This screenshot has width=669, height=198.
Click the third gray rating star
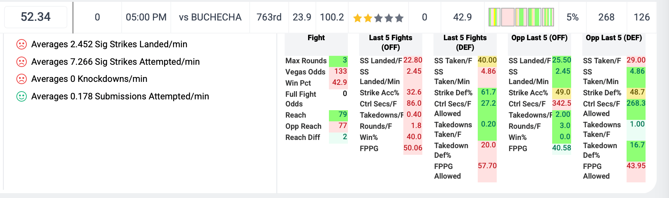click(x=378, y=18)
